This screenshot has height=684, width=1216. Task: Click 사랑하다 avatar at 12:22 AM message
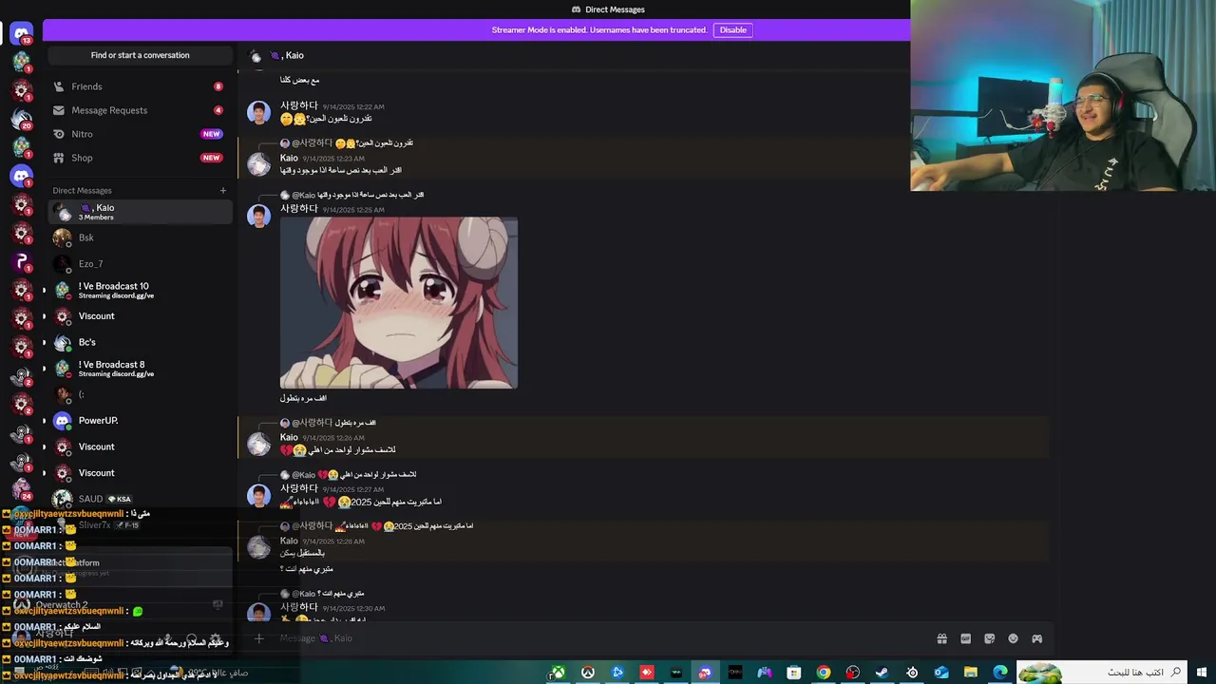(x=258, y=112)
